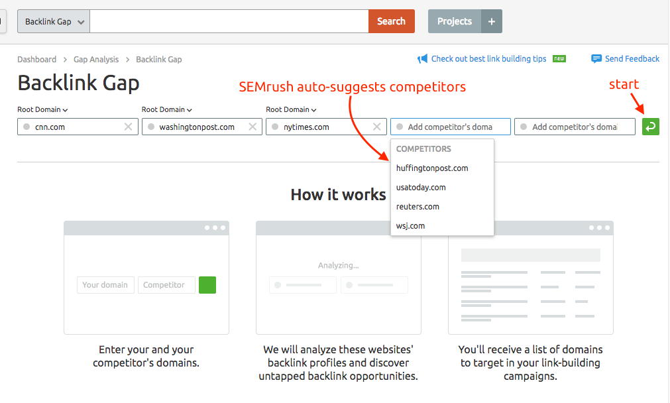670x403 pixels.
Task: Click the Competitor illustration box
Action: point(166,285)
